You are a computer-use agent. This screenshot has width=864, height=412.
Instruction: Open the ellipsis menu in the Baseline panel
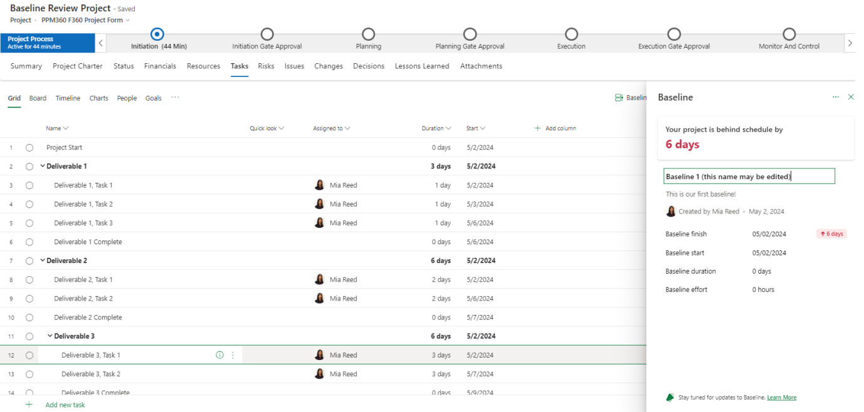(x=835, y=97)
